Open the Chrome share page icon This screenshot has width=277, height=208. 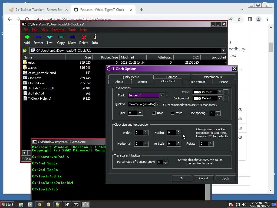tap(230, 19)
